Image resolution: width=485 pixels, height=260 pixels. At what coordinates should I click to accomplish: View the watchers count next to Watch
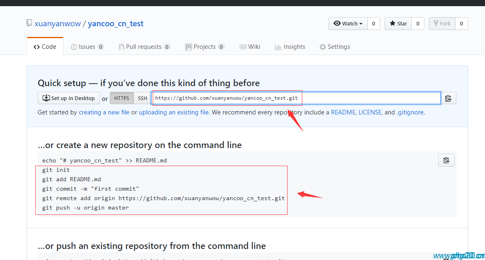point(374,23)
